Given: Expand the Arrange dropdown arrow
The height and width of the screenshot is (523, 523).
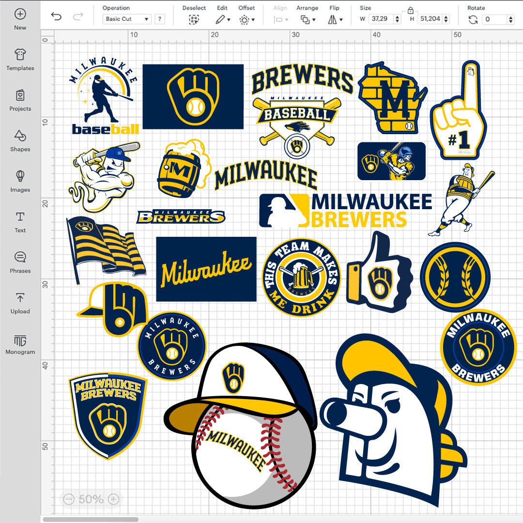Looking at the screenshot, I should tap(314, 20).
